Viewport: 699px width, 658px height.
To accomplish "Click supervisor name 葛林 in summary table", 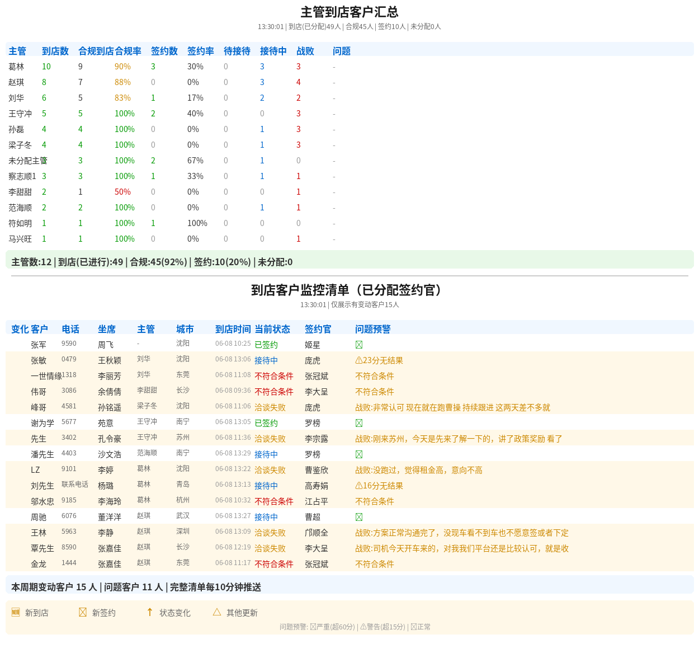I will click(16, 67).
